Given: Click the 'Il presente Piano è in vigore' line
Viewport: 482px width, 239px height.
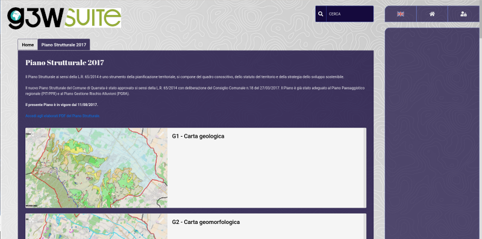Looking at the screenshot, I should click(x=61, y=105).
